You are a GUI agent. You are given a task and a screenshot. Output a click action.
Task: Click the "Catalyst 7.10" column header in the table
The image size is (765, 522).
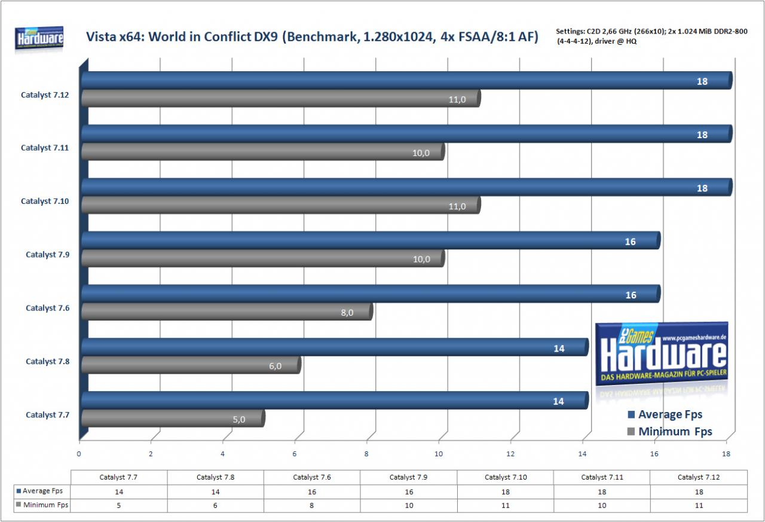pos(505,477)
